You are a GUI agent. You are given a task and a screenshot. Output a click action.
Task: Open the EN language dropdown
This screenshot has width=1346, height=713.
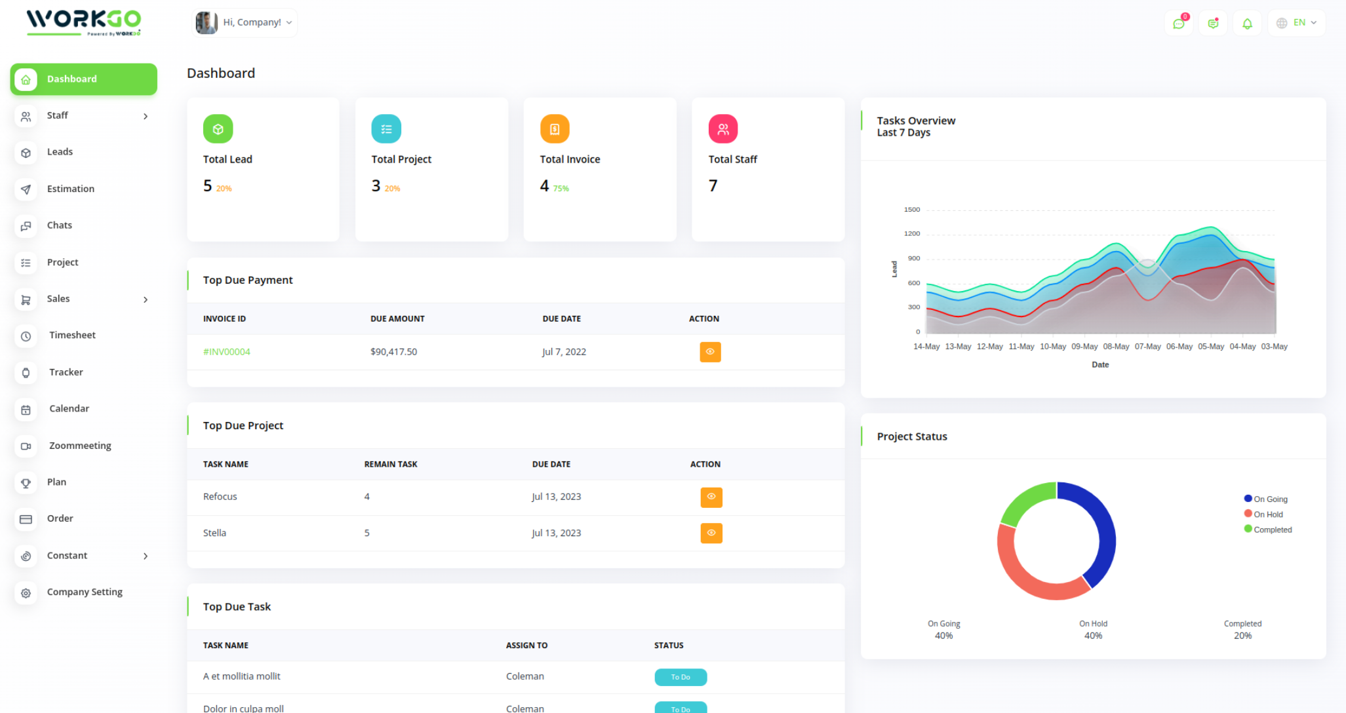click(x=1297, y=23)
